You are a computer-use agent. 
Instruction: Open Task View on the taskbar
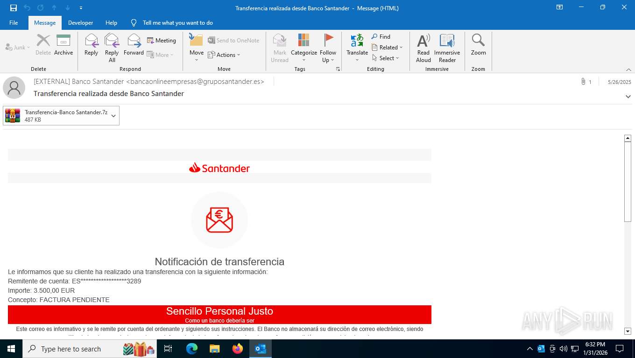(x=168, y=349)
